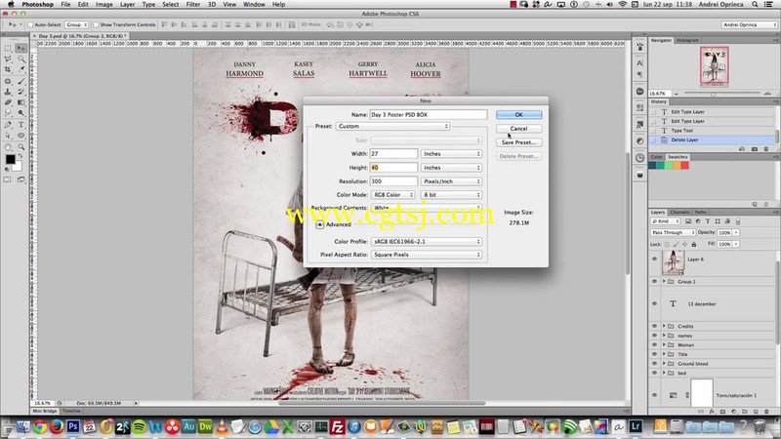Select the Path Selection tool
The width and height of the screenshot is (781, 439).
[x=8, y=136]
